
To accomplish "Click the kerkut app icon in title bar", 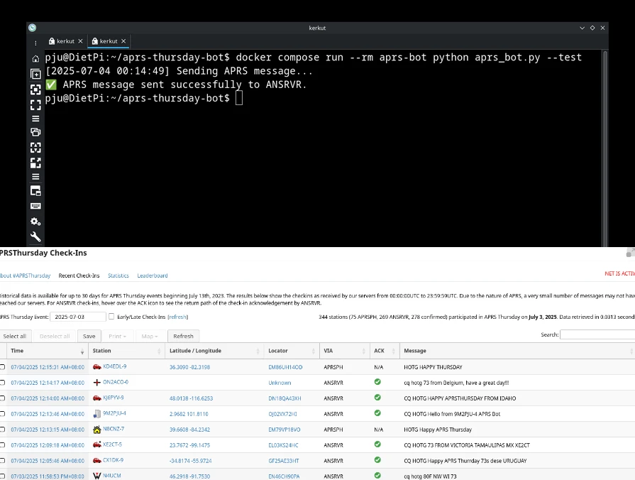I will [x=33, y=28].
